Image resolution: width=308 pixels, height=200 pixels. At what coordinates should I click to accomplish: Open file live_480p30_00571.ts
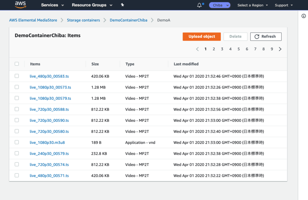pos(49,176)
